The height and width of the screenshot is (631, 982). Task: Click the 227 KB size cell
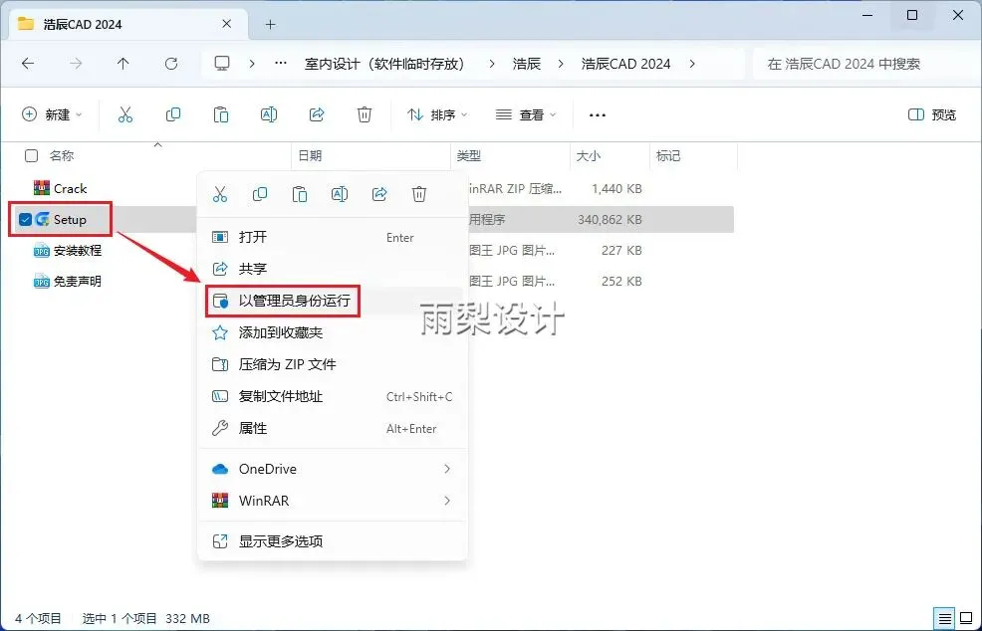click(621, 251)
